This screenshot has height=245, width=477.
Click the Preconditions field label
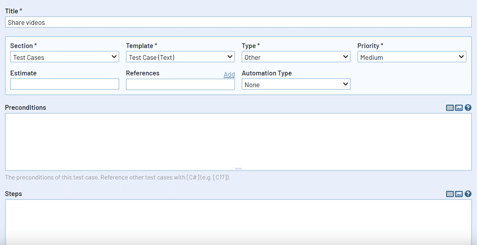(x=25, y=107)
